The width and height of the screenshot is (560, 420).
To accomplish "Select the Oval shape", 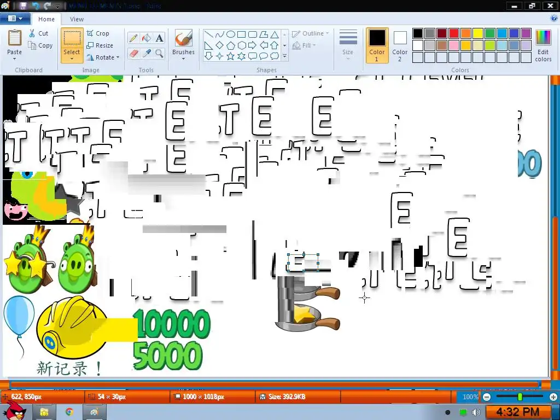I will point(231,34).
